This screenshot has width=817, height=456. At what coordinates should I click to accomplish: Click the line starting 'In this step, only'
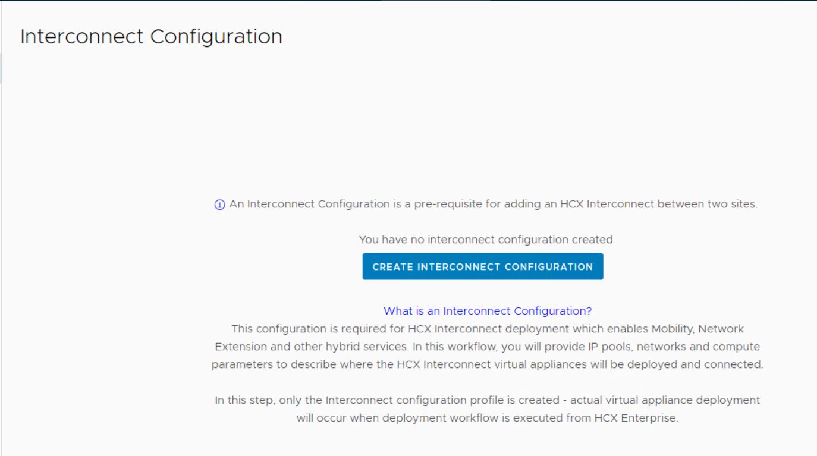click(x=487, y=400)
